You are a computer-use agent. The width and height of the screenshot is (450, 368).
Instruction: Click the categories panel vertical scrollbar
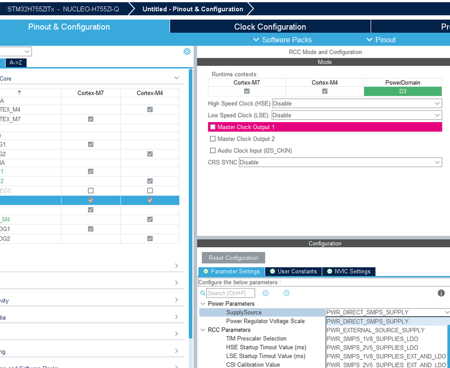click(x=191, y=204)
